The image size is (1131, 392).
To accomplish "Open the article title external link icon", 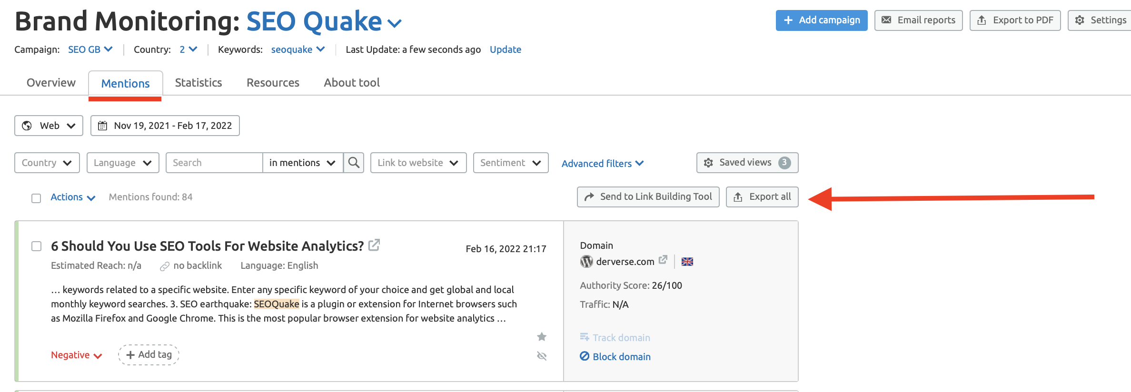I will pyautogui.click(x=374, y=245).
